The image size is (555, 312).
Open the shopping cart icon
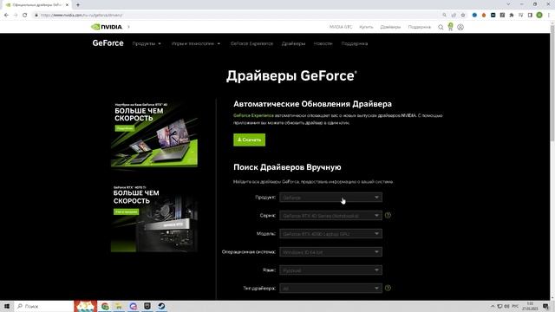tap(450, 27)
